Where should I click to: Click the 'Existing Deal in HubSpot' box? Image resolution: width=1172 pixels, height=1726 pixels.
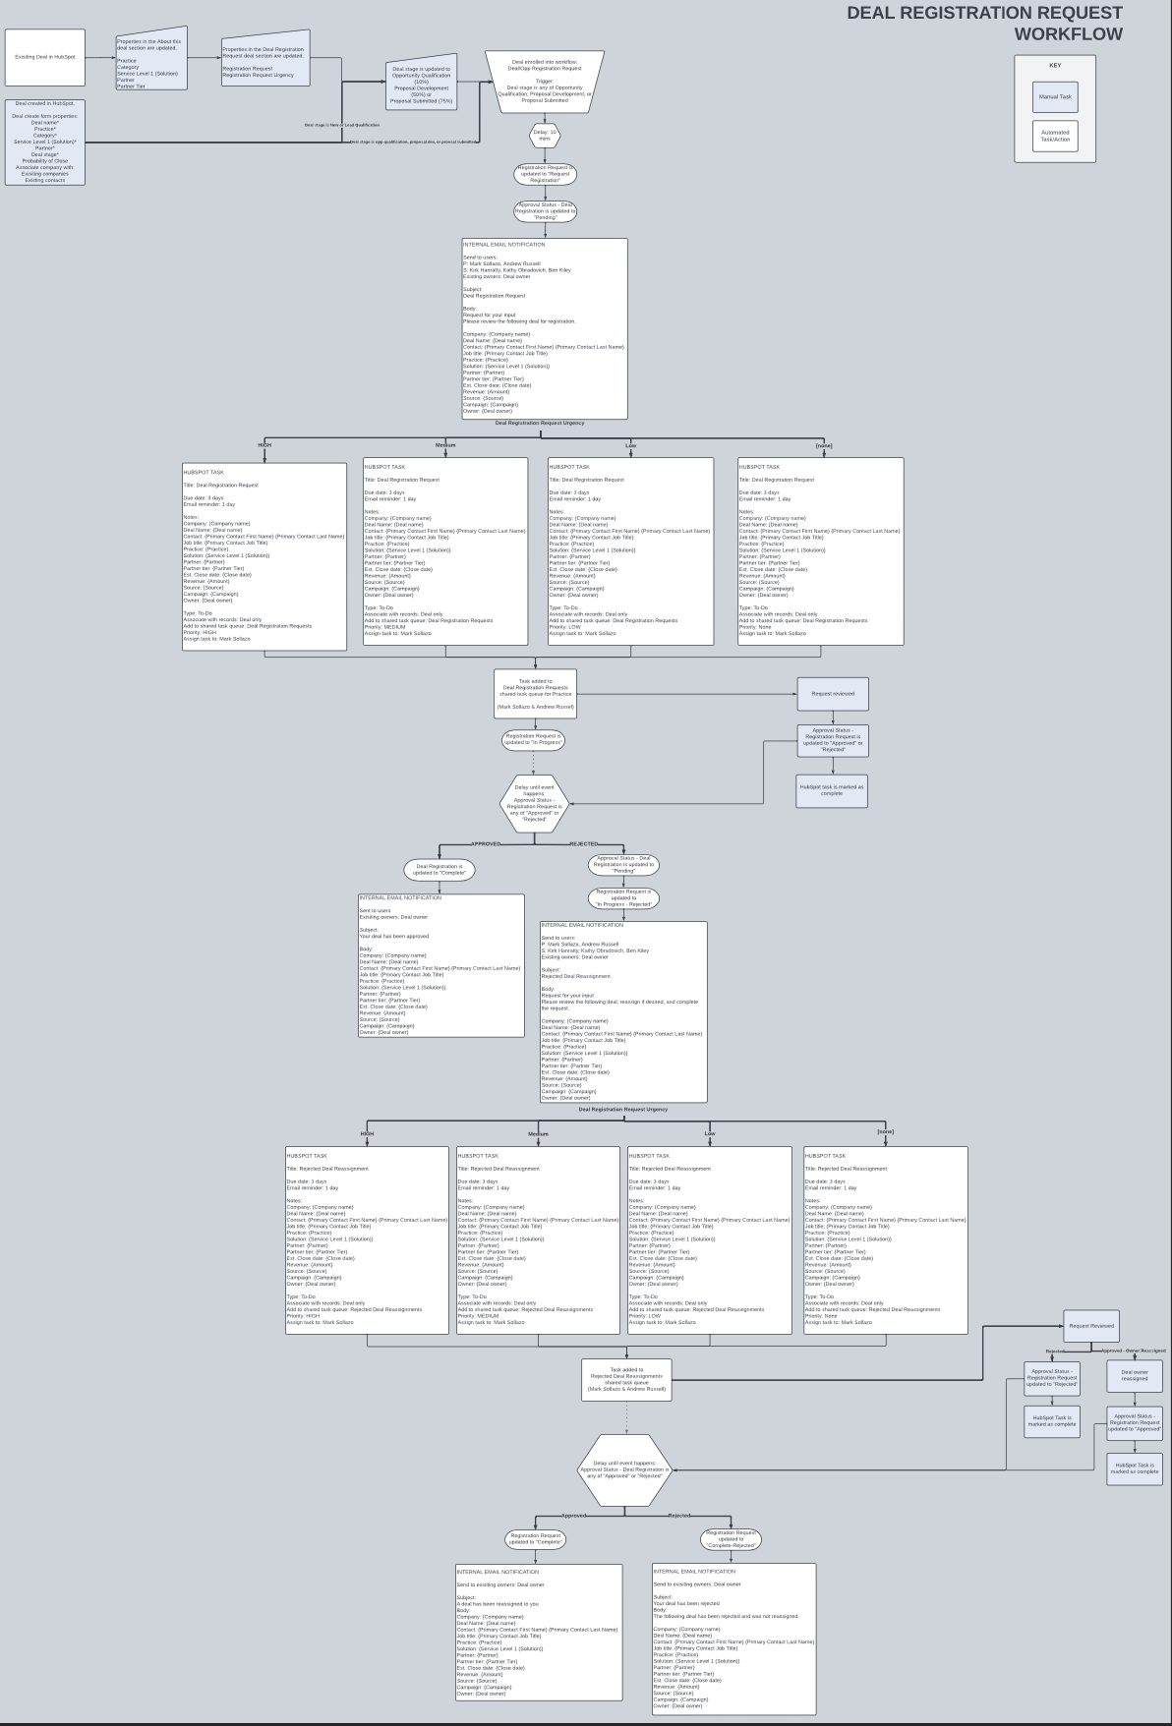(45, 57)
